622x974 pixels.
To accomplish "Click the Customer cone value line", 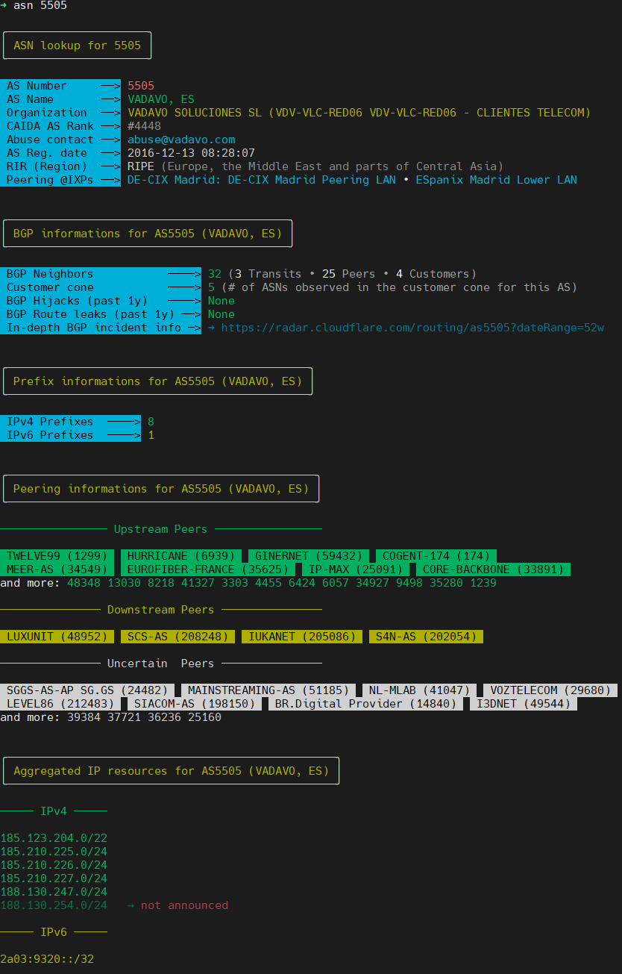I will pos(392,287).
